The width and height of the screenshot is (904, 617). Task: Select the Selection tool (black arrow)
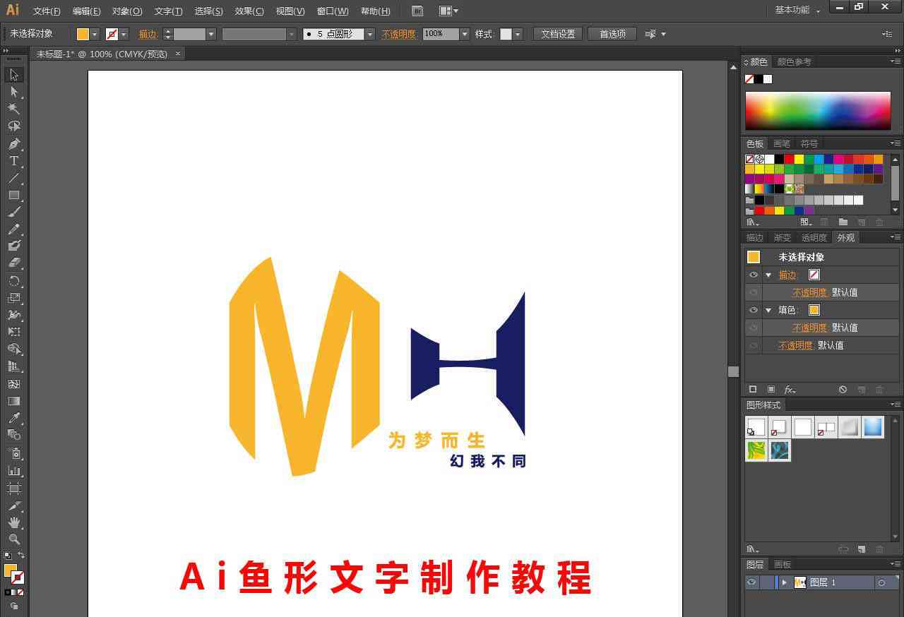coord(13,75)
